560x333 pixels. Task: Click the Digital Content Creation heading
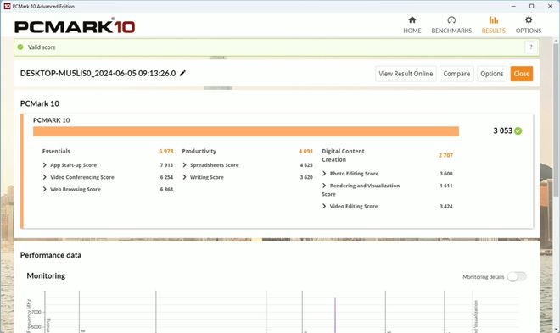[343, 155]
